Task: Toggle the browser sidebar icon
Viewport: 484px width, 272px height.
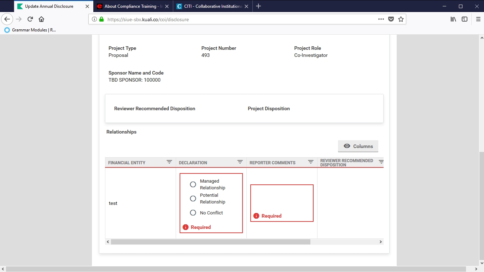Action: click(465, 19)
